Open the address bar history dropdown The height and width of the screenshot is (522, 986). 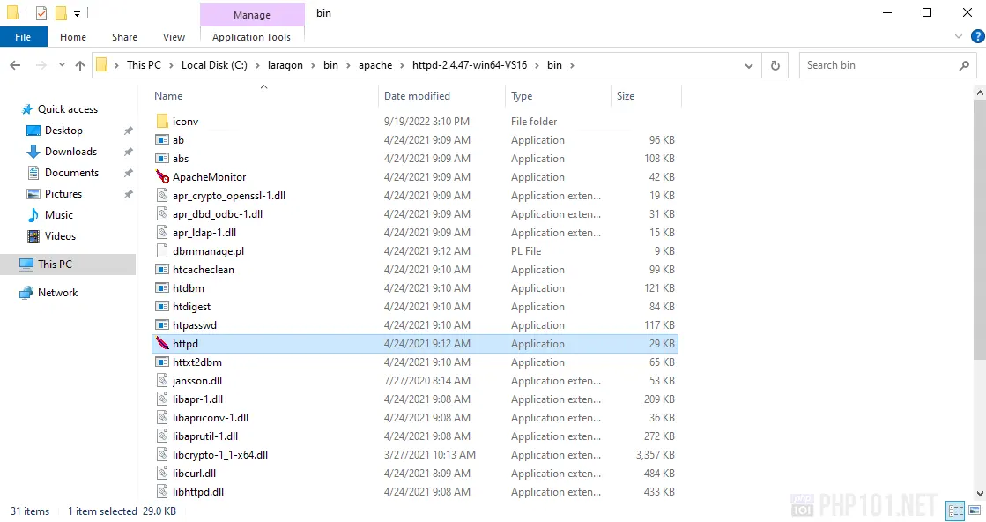pos(749,65)
